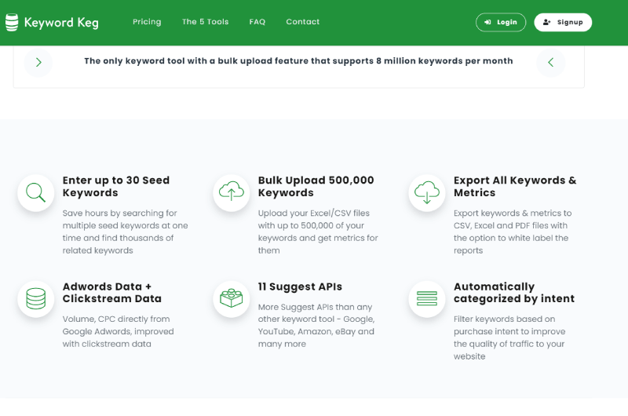Click 'Adwords Data + Clickstream Data' heading

[x=111, y=293]
